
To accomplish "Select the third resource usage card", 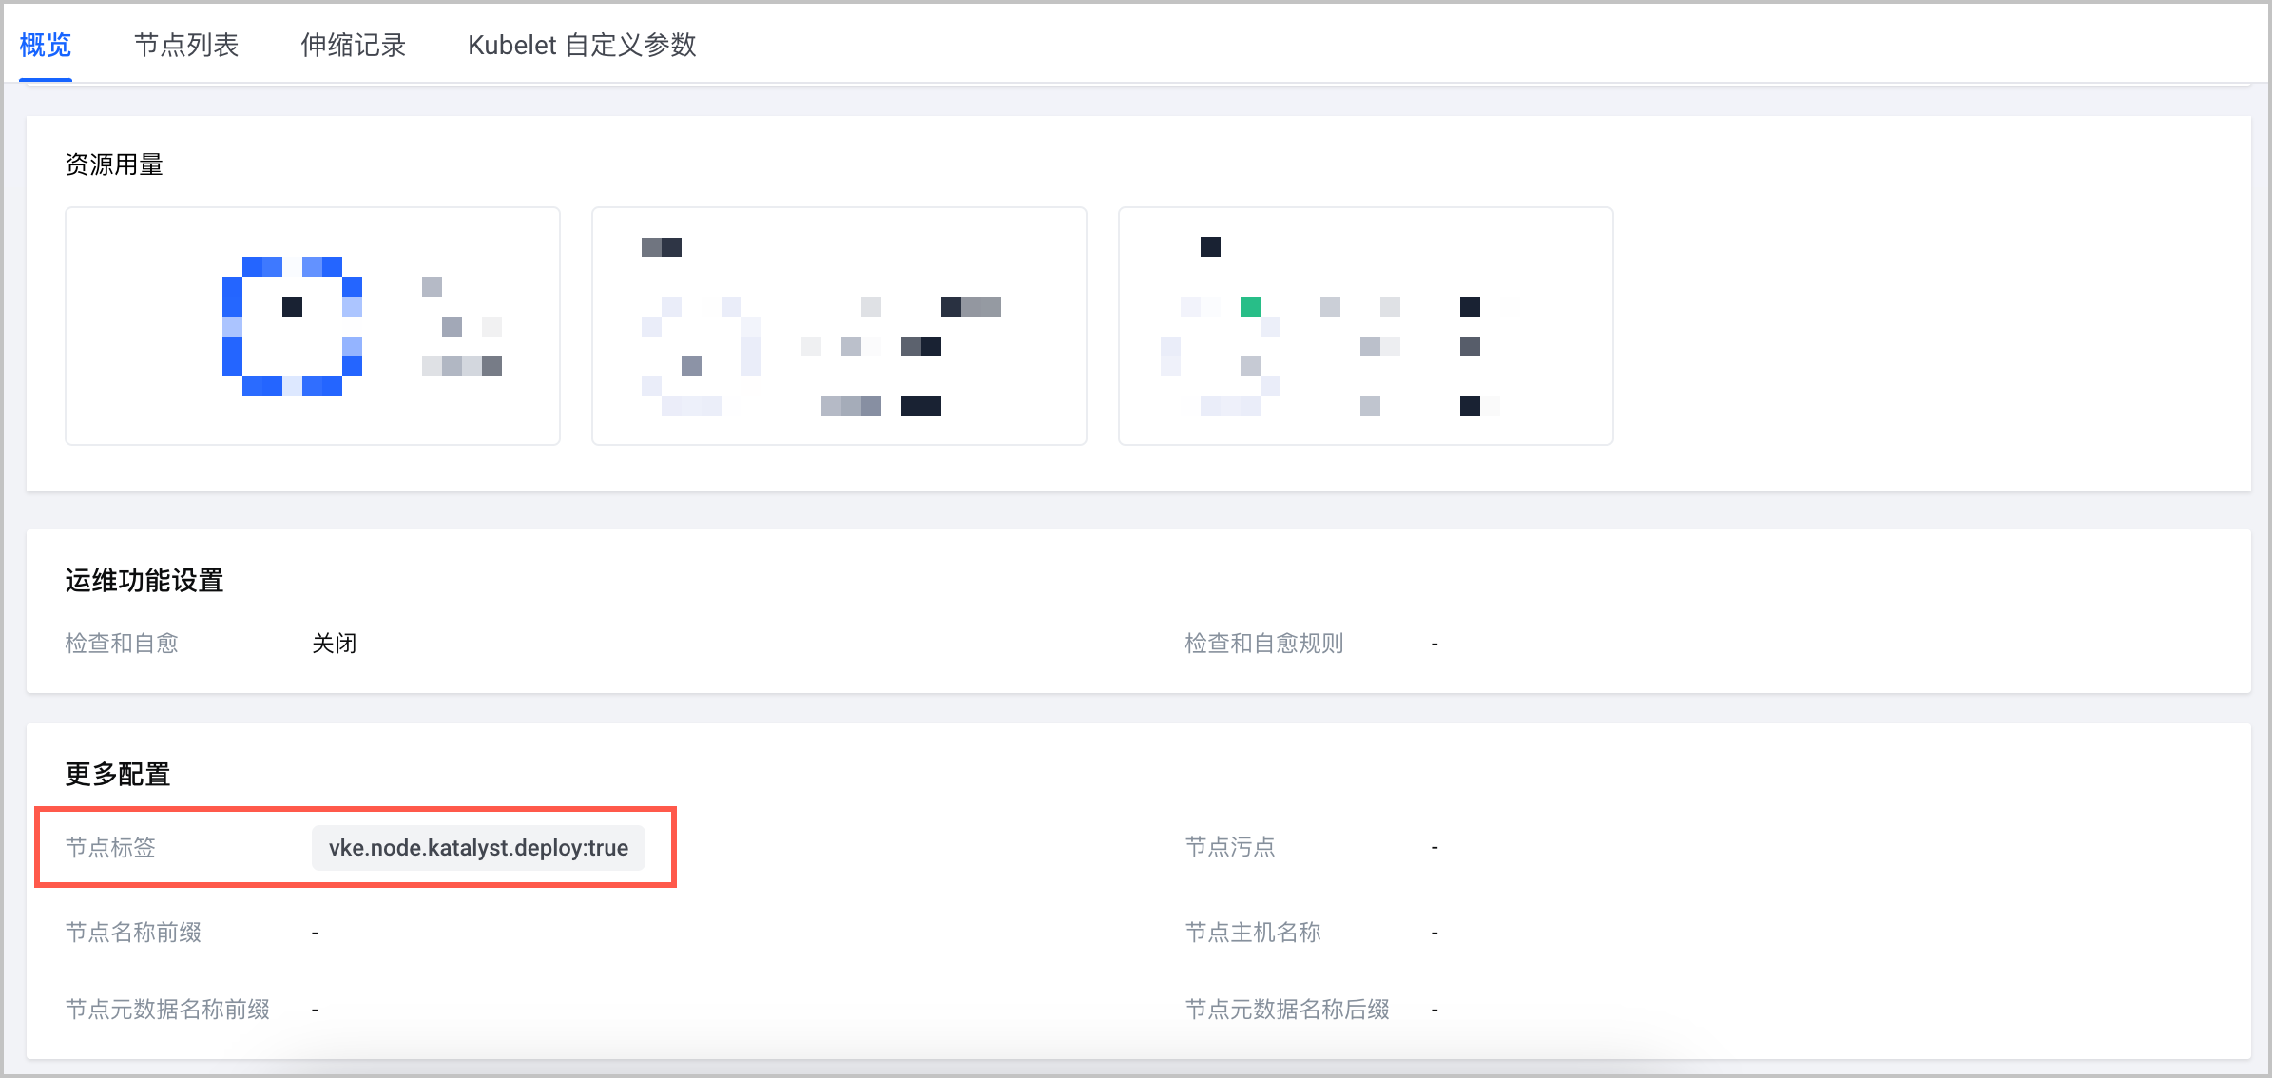I will point(1366,326).
